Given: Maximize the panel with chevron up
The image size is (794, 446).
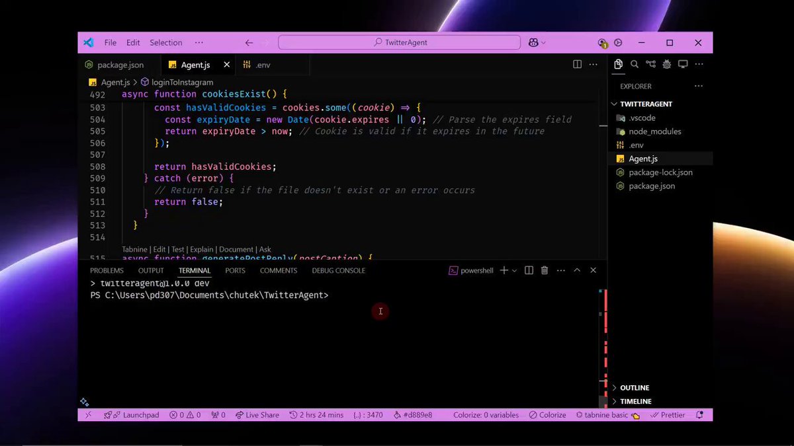Looking at the screenshot, I should point(577,270).
